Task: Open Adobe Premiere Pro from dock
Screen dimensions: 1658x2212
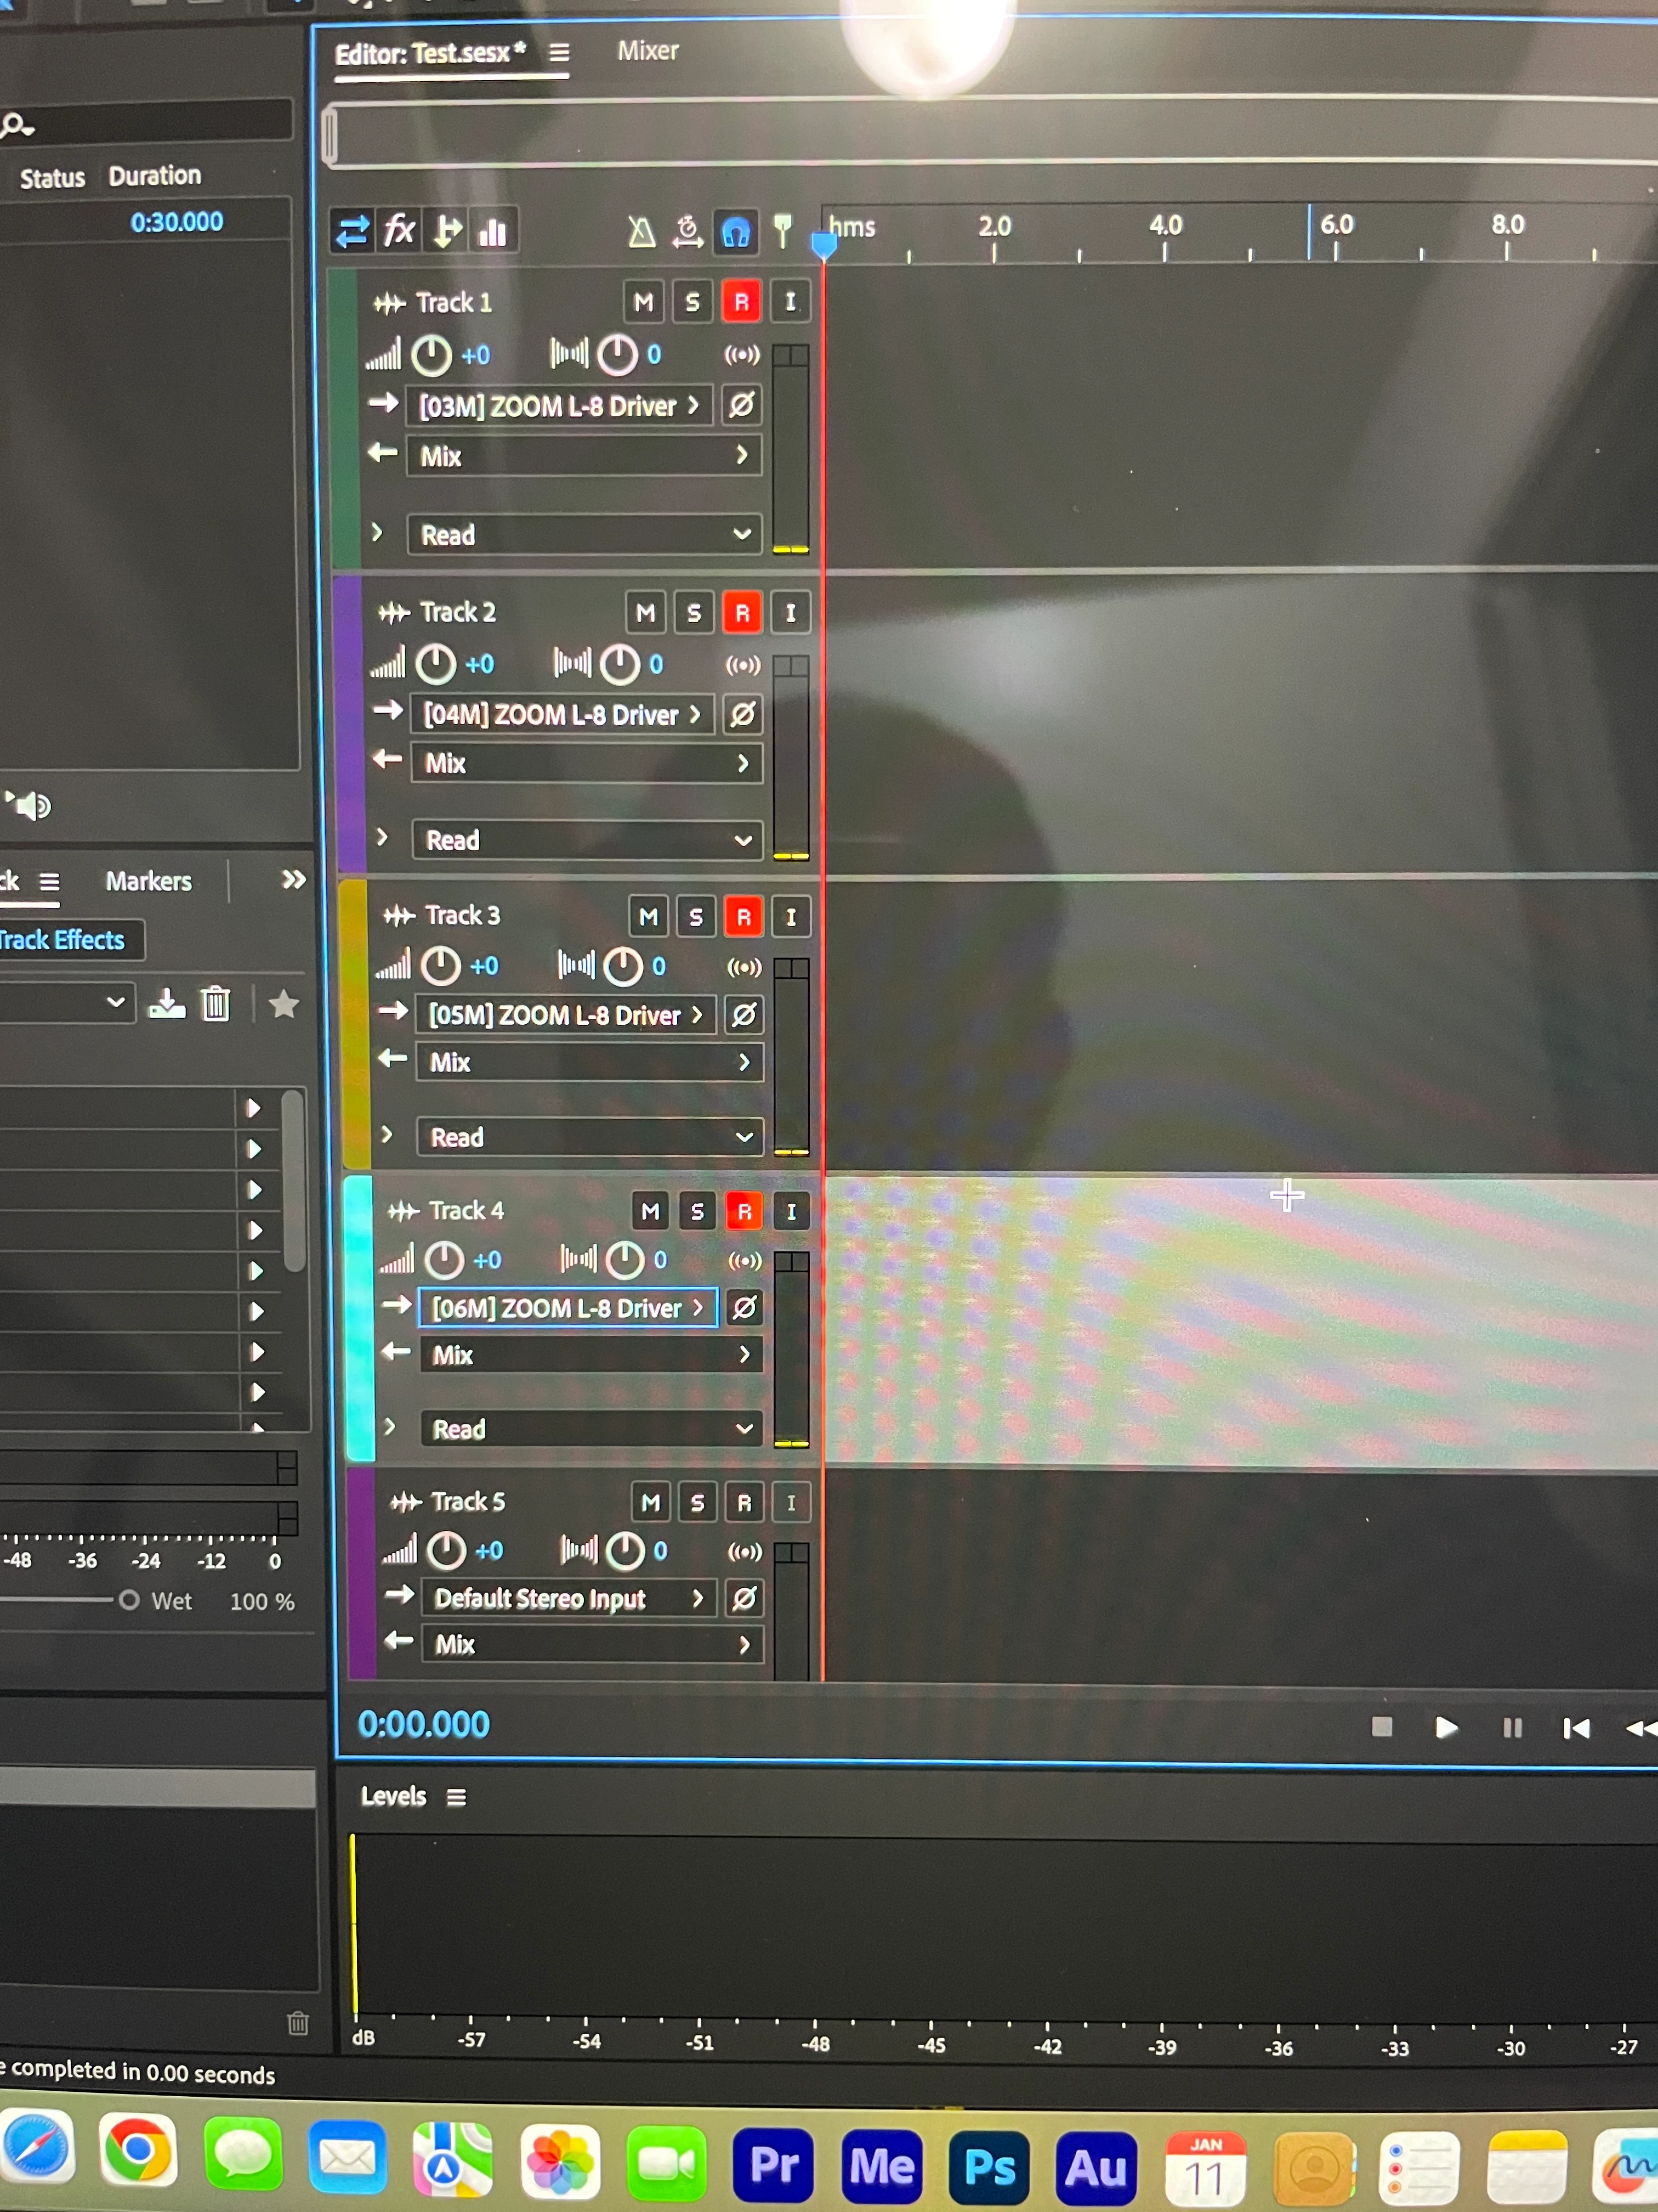Action: click(773, 2166)
